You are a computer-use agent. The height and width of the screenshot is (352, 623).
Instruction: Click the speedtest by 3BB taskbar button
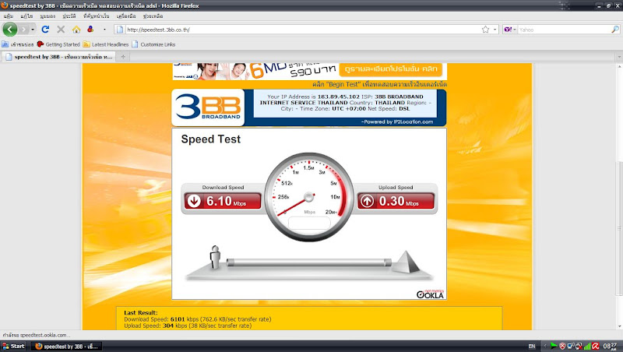(x=66, y=346)
